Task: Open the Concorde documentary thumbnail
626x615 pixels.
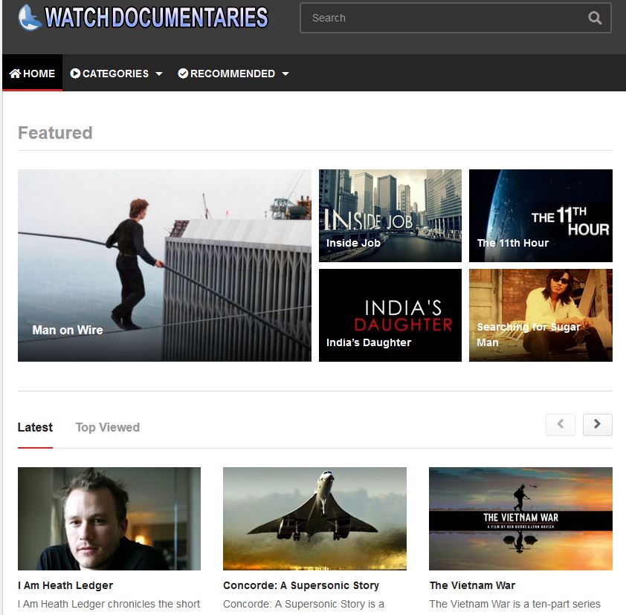Action: pos(314,518)
